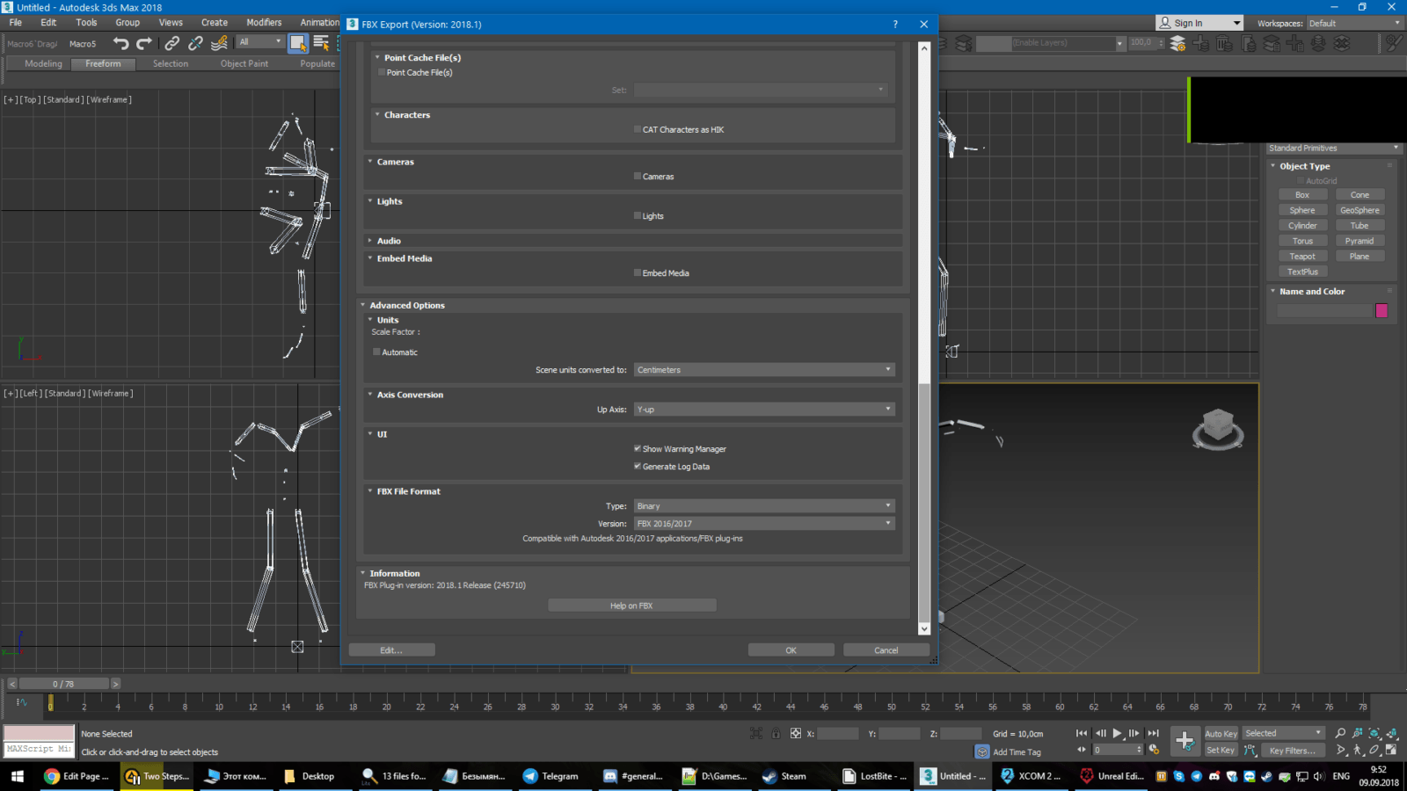Enable the Point Cache File(s) checkbox
The width and height of the screenshot is (1407, 791).
tap(382, 72)
